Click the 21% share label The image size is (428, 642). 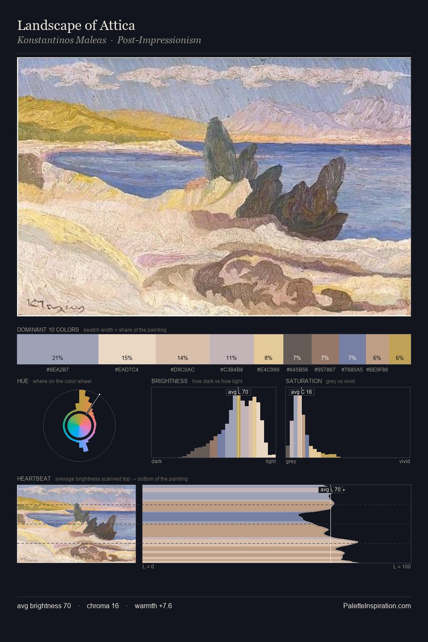(57, 358)
